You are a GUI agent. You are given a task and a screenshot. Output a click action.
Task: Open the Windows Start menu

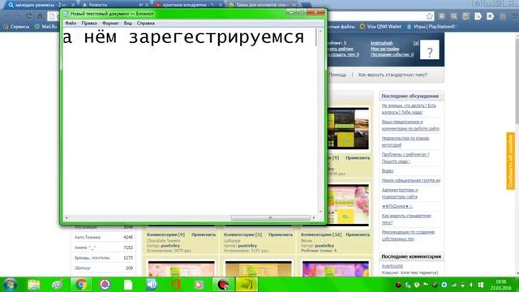click(10, 285)
